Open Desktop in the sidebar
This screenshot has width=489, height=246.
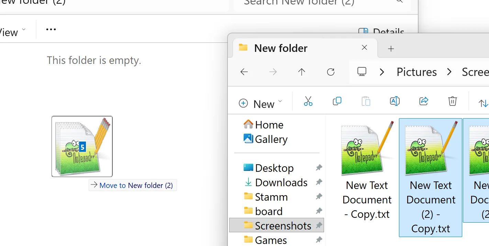[268, 168]
